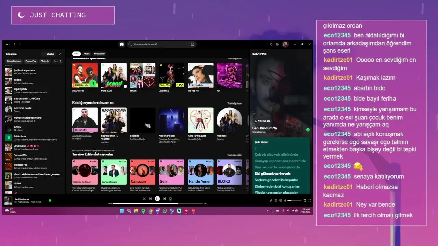
Task: Filter library by Podcast'ler chip
Action: tap(31, 61)
